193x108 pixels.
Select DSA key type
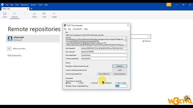tap(79, 83)
